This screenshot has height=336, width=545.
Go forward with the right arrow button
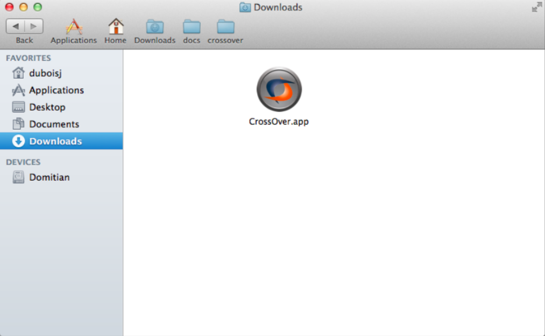coord(34,26)
